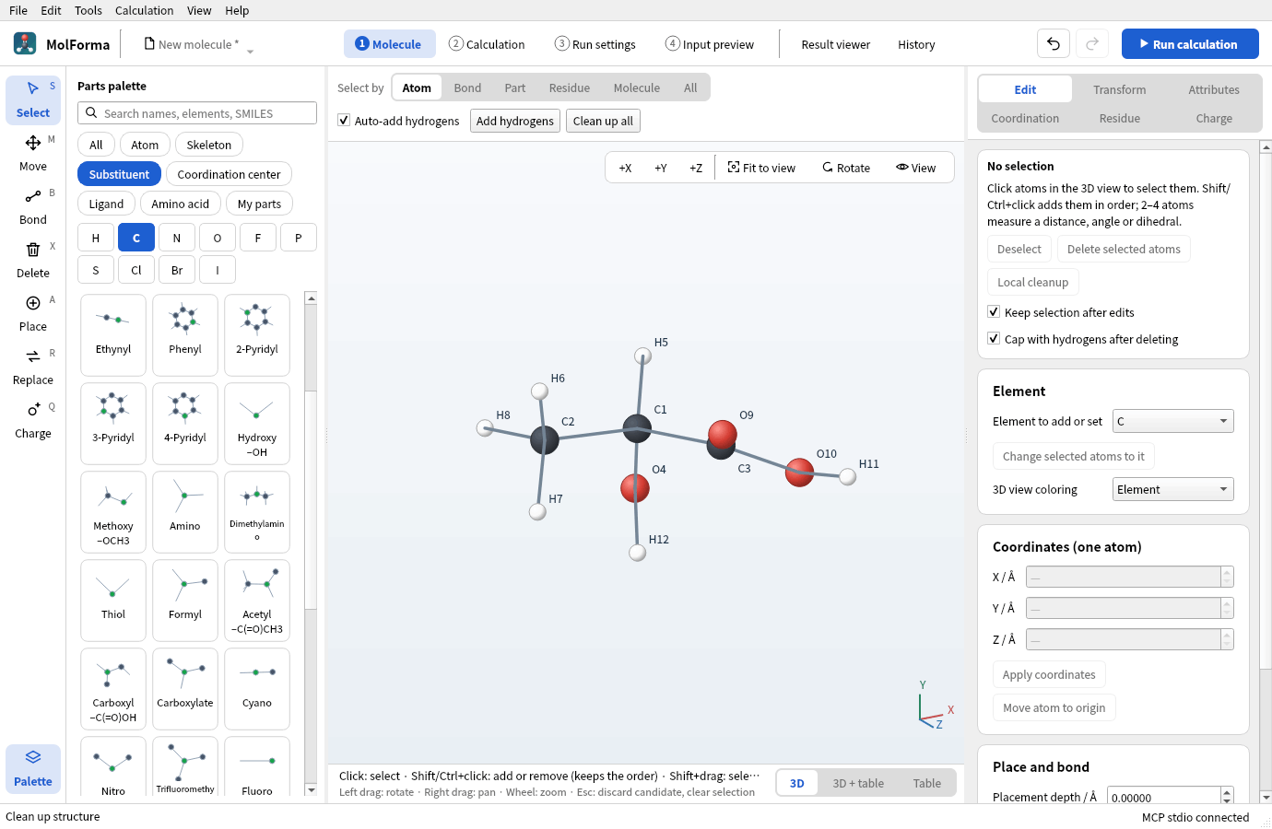Toggle Keep selection after edits
This screenshot has width=1272, height=829.
click(x=994, y=311)
